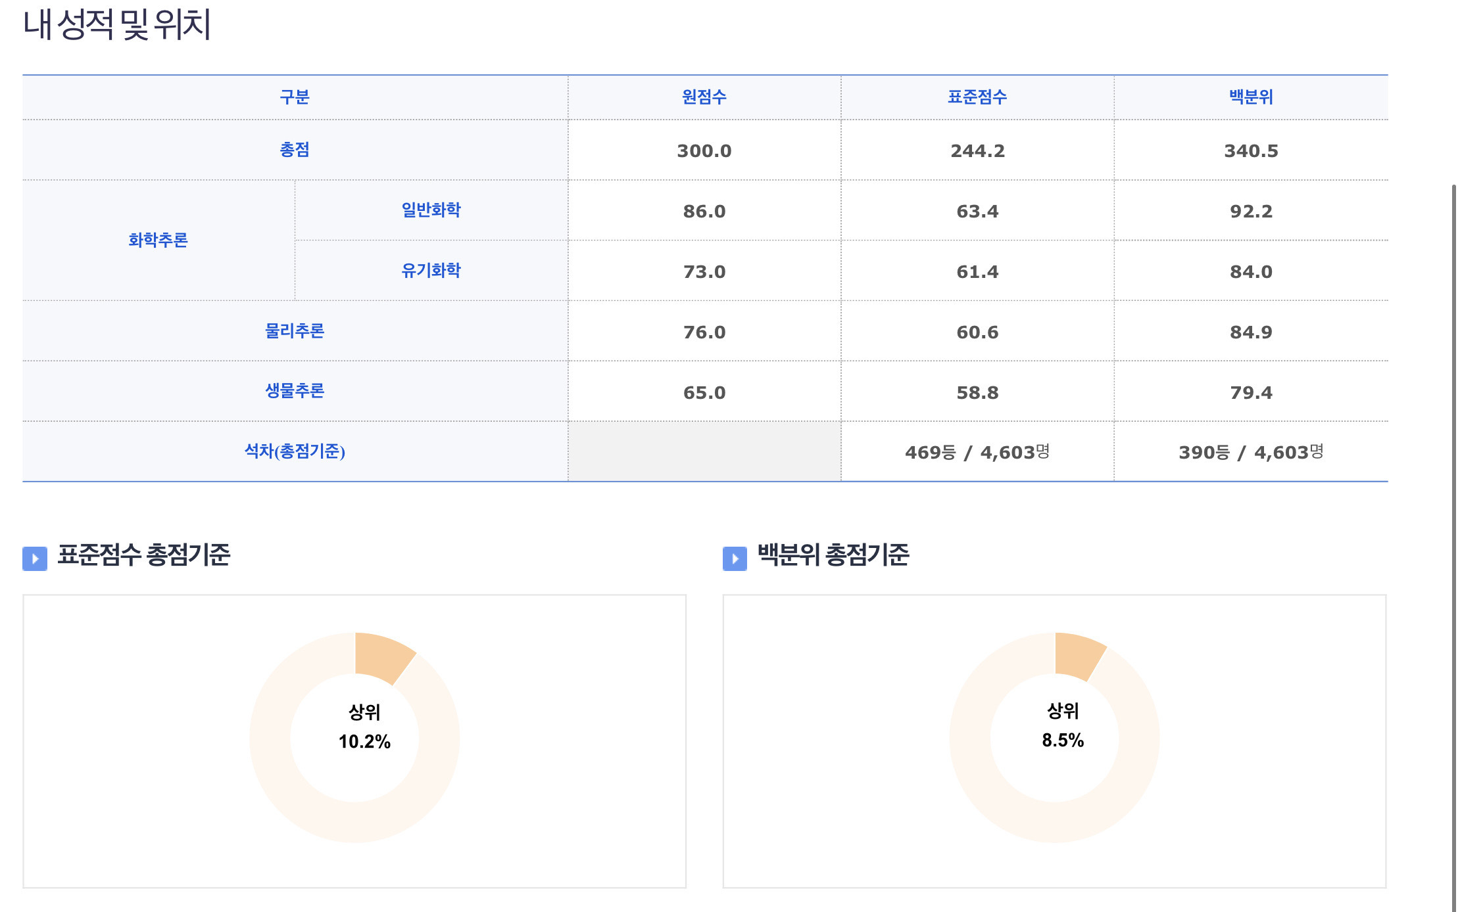The height and width of the screenshot is (912, 1460).
Task: Select the 일반화학 sub-row label
Action: click(431, 210)
